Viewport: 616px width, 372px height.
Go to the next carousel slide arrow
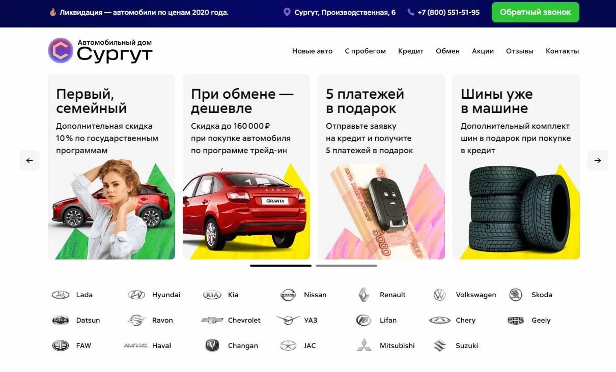[x=598, y=160]
